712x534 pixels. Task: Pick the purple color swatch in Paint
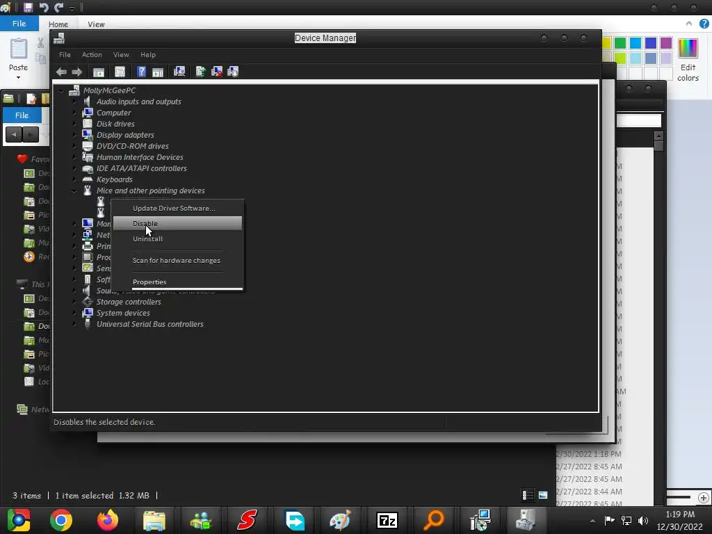point(666,43)
